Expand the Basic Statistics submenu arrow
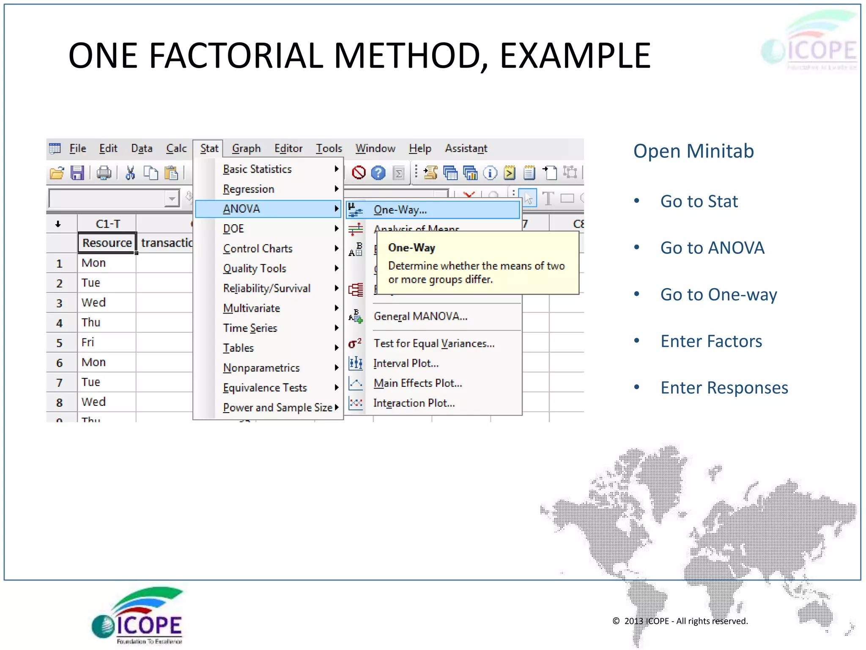This screenshot has height=650, width=866. pos(337,169)
